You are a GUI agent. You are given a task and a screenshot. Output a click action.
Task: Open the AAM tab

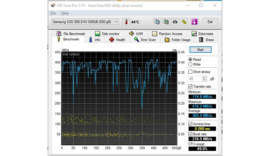[136, 34]
